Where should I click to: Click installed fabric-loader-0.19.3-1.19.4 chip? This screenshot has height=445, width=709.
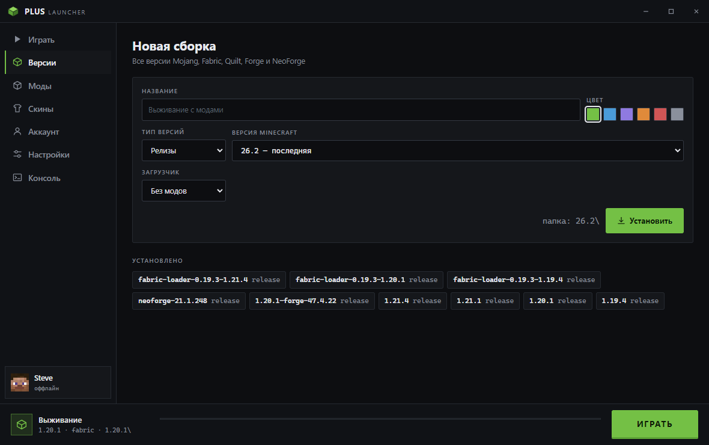coord(523,280)
